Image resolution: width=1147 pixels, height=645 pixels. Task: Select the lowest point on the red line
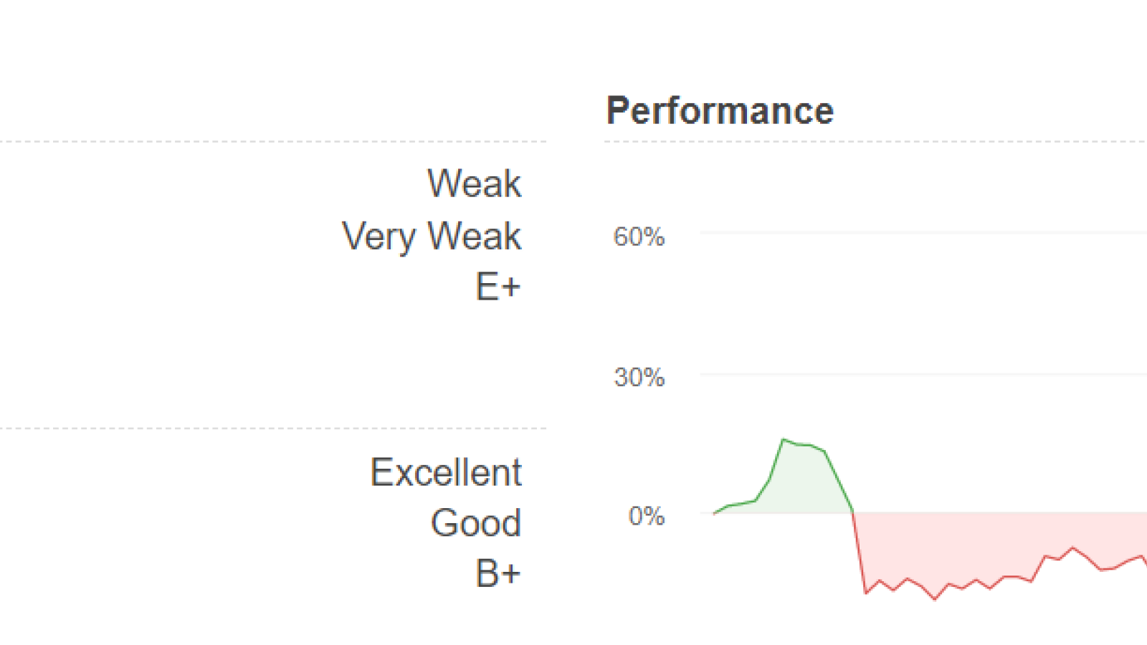[x=935, y=599]
